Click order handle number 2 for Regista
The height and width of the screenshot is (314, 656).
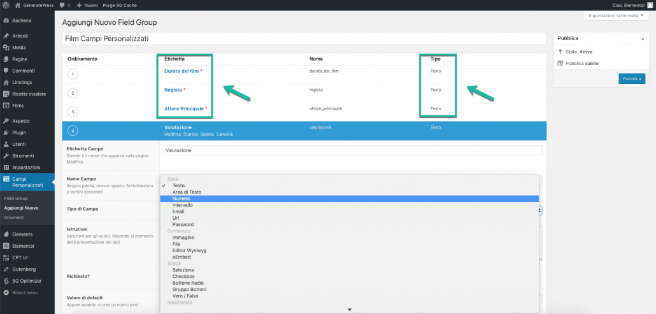coord(73,93)
